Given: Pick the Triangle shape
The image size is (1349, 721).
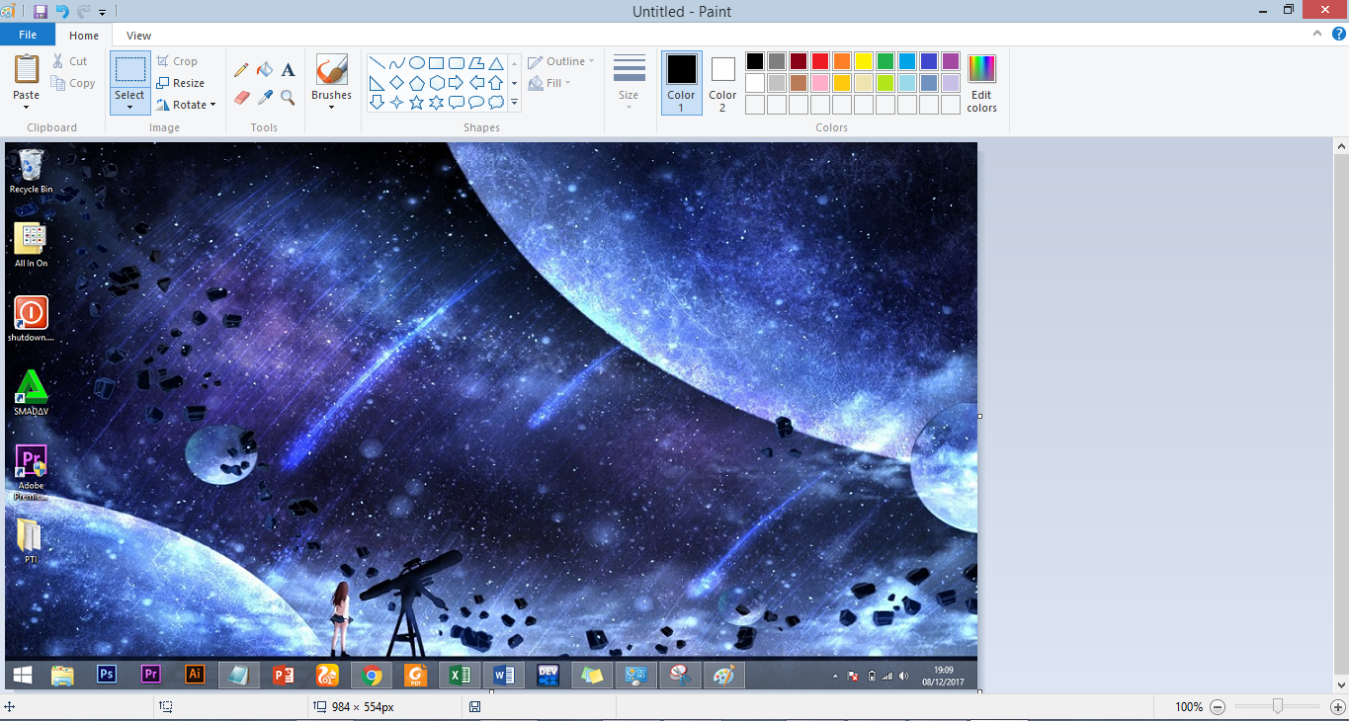Looking at the screenshot, I should [495, 63].
